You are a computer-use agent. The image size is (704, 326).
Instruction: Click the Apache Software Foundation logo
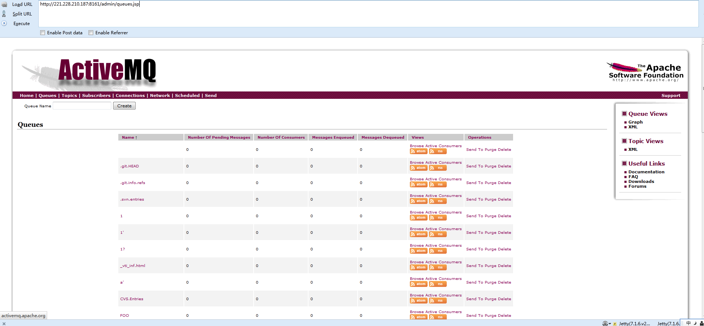pyautogui.click(x=645, y=72)
